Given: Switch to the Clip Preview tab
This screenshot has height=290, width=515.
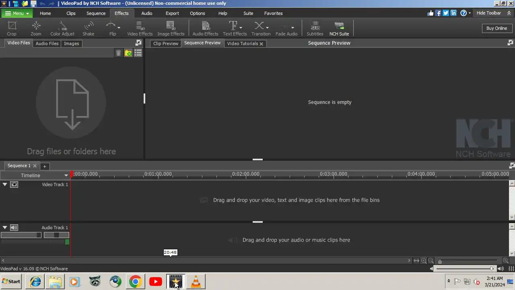Looking at the screenshot, I should [x=165, y=43].
